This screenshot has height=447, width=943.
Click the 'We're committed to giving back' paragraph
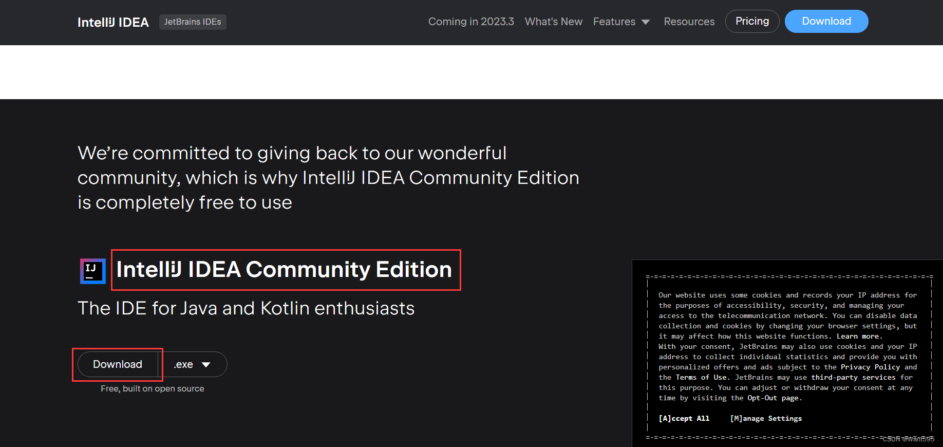tap(328, 178)
